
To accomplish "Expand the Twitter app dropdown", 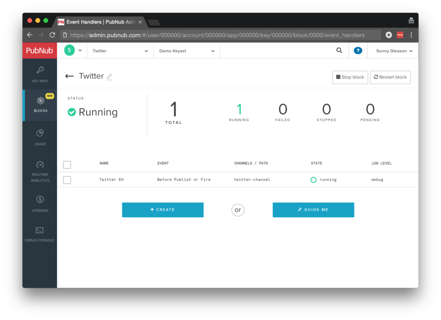I will (x=120, y=51).
